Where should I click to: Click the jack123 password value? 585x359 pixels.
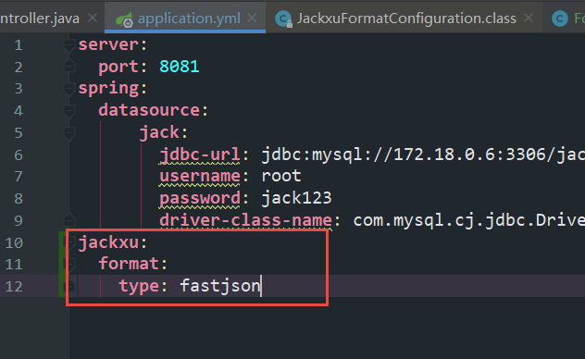tap(296, 198)
